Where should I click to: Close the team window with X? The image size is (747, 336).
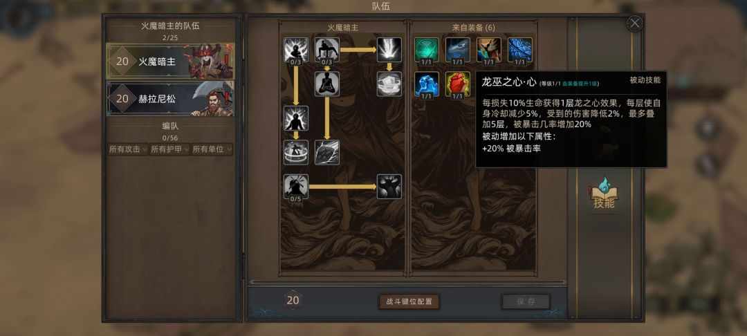pos(634,24)
